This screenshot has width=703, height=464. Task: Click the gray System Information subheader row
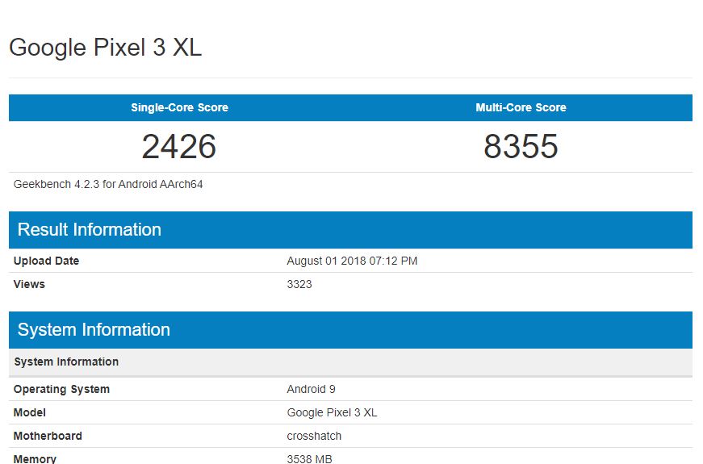coord(350,362)
